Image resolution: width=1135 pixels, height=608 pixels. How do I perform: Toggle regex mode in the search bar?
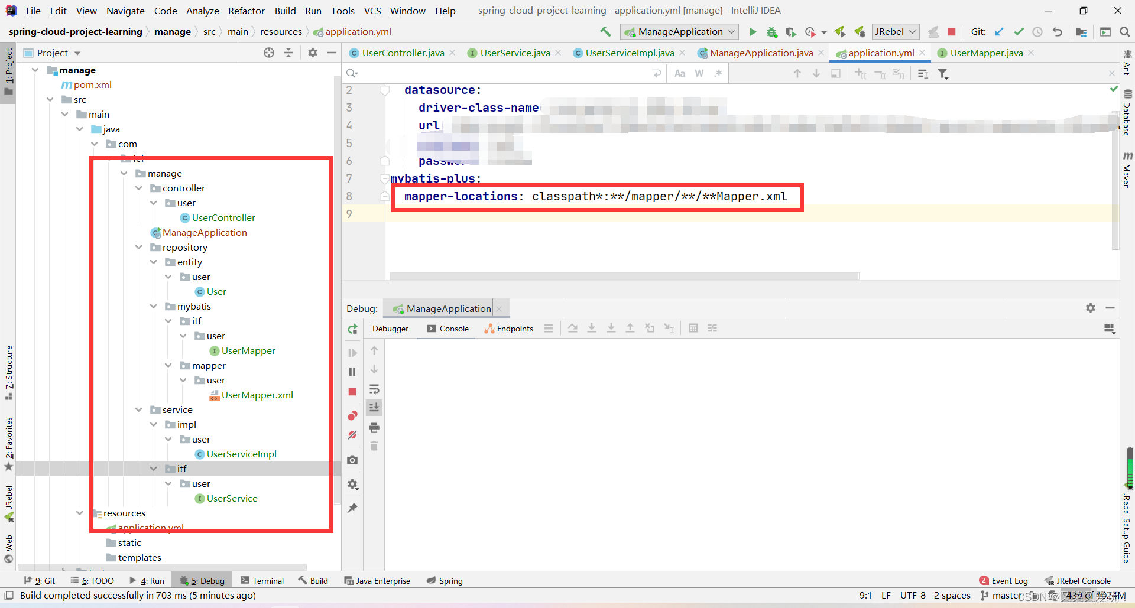[718, 73]
